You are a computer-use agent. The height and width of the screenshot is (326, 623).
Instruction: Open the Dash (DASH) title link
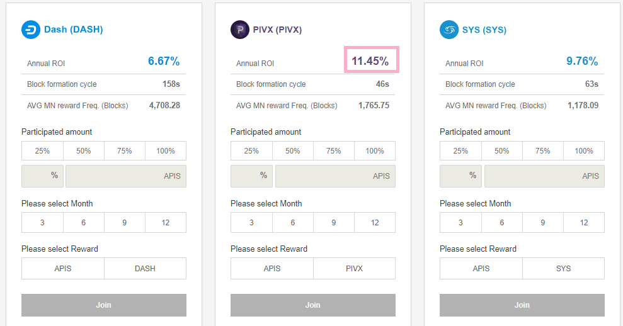tap(73, 30)
